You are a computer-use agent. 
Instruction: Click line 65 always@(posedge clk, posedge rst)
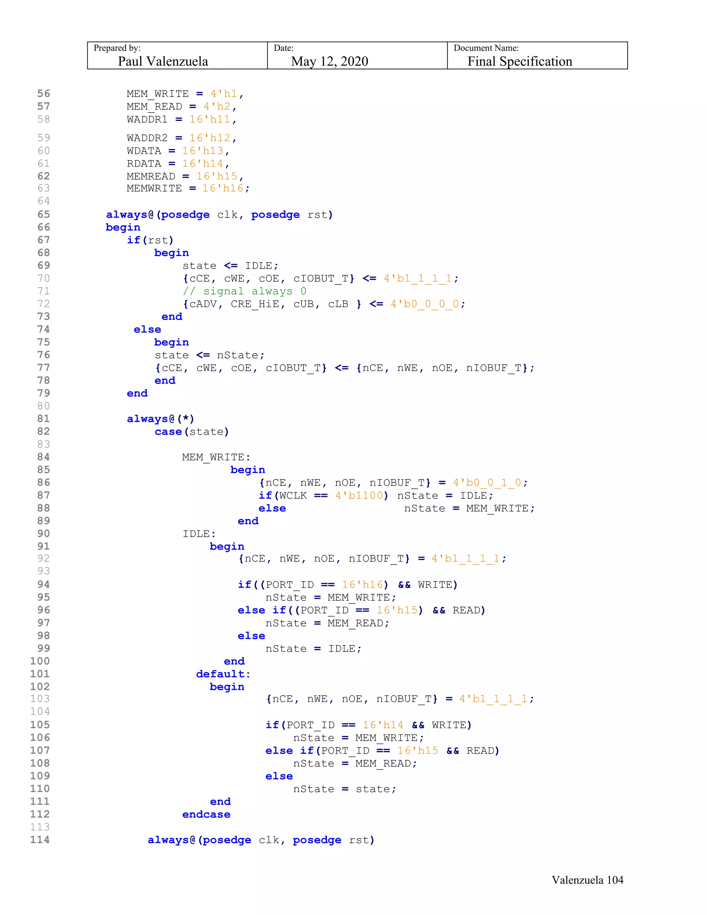coord(220,214)
